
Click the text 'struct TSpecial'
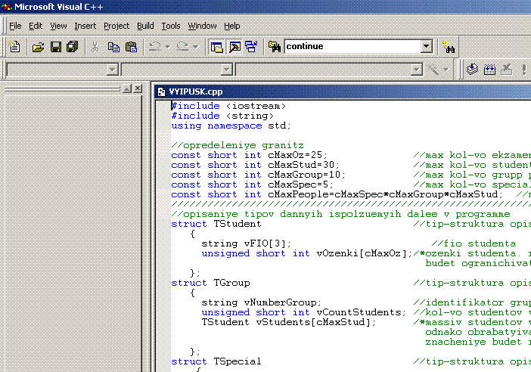(216, 361)
